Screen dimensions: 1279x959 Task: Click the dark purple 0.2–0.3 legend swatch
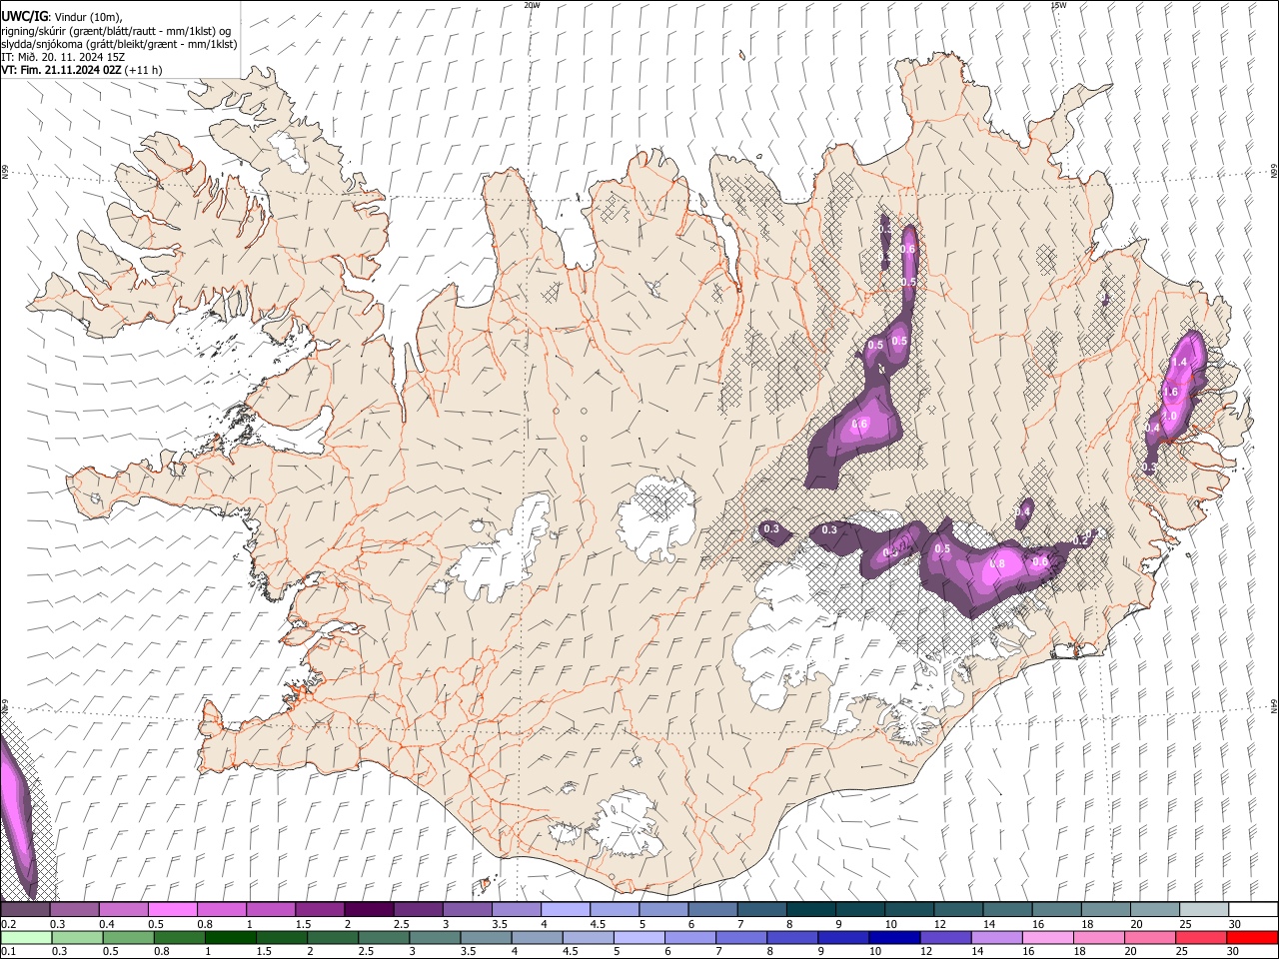25,910
